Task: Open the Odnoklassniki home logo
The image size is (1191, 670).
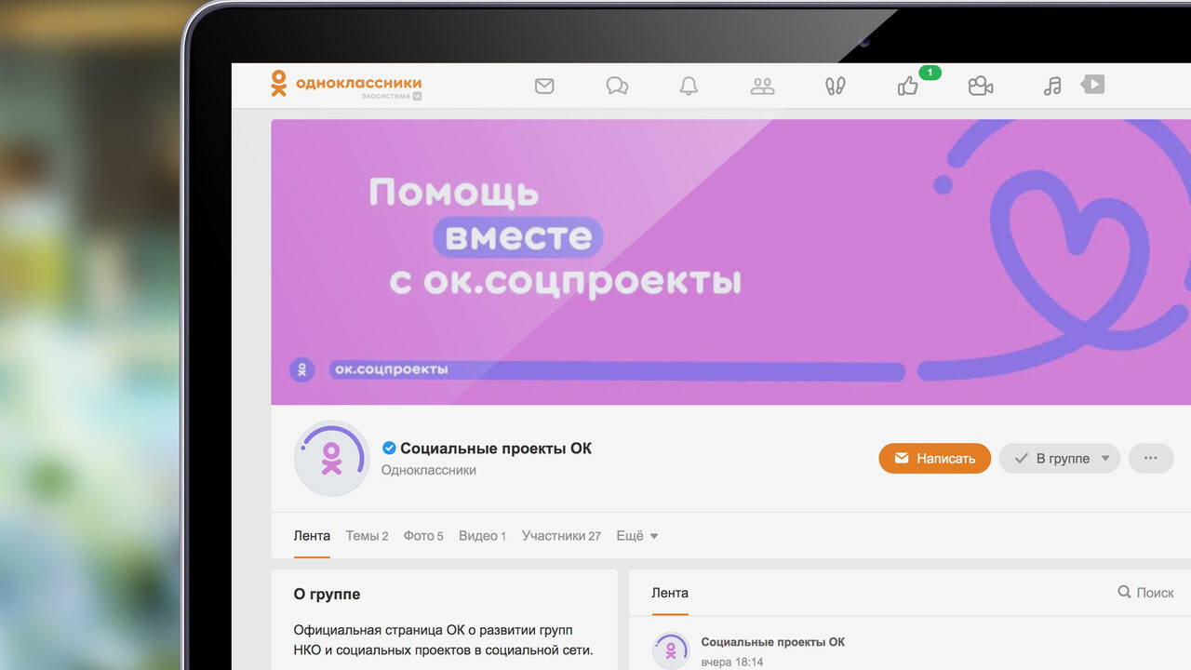Action: click(x=345, y=85)
